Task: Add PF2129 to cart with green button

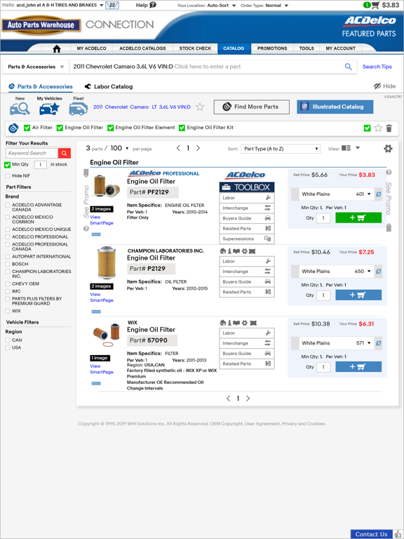Action: (358, 218)
